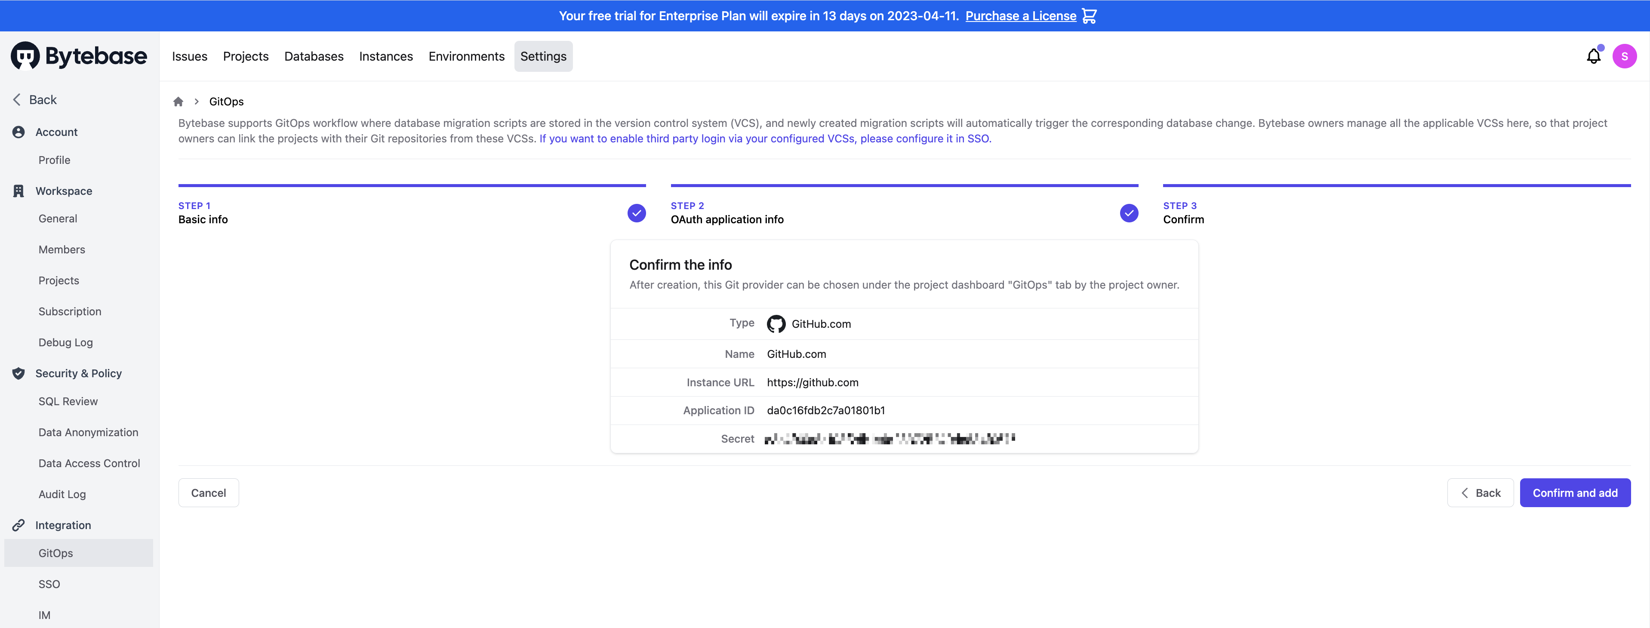Click the GitHub octocat type icon
1650x628 pixels.
pos(776,324)
